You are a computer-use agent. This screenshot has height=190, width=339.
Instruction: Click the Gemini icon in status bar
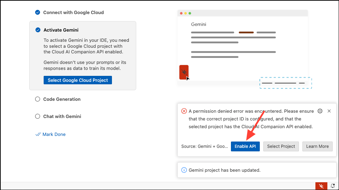[321, 186]
